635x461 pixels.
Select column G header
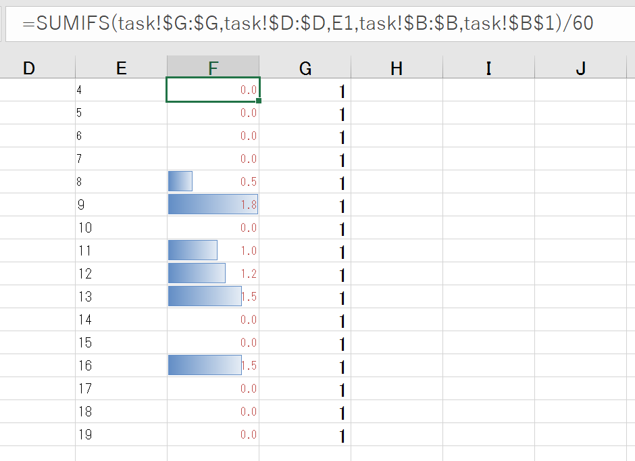tap(305, 67)
